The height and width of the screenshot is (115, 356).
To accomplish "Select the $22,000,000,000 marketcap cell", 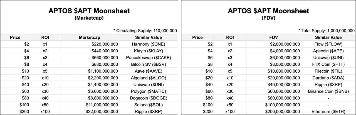I will point(90,112).
